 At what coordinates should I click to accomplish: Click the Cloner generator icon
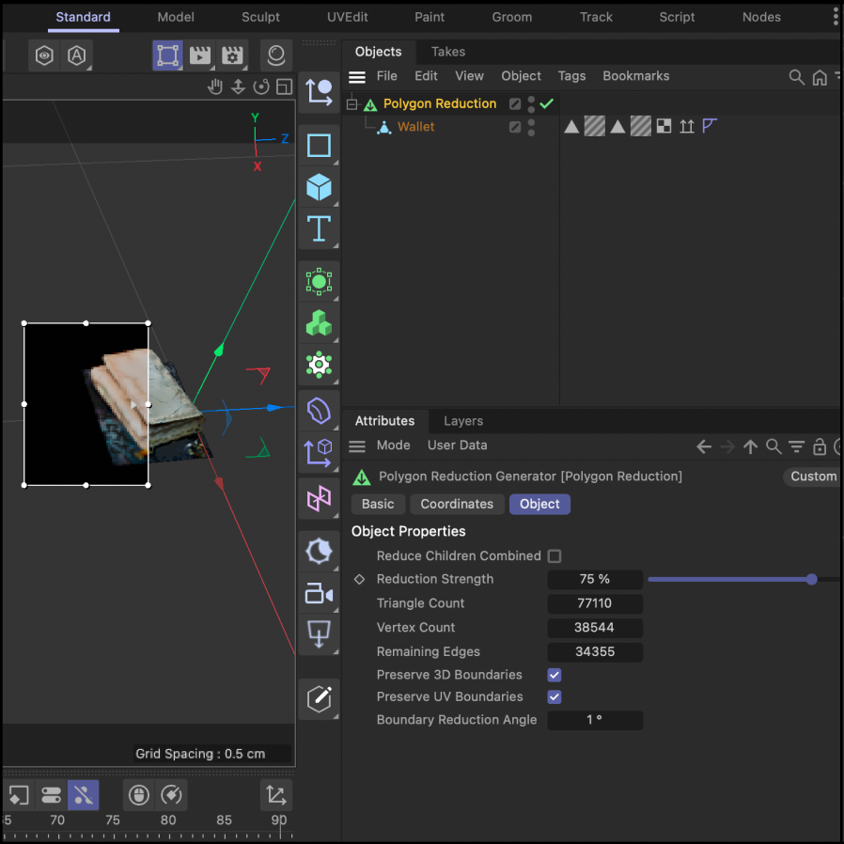click(319, 322)
